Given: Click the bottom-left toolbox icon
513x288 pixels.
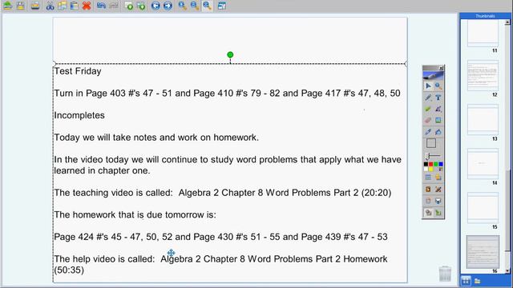Looking at the screenshot, I should point(428,213).
